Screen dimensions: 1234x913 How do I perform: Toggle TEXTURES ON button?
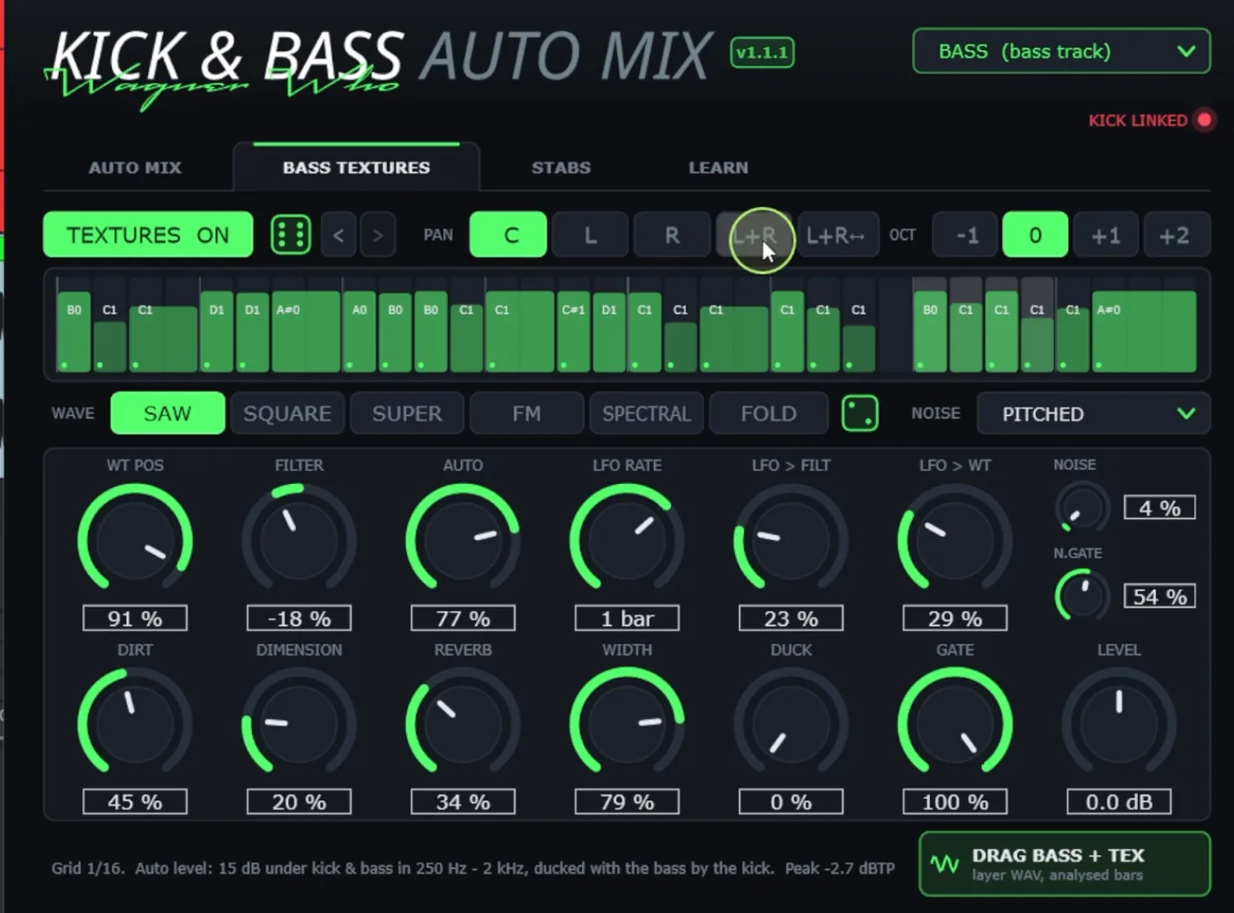click(x=148, y=234)
